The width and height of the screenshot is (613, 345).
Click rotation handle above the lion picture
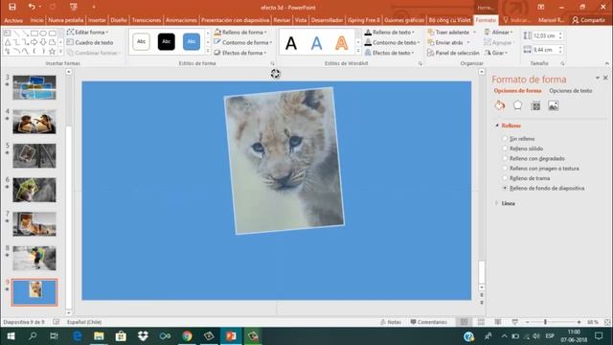coord(275,74)
